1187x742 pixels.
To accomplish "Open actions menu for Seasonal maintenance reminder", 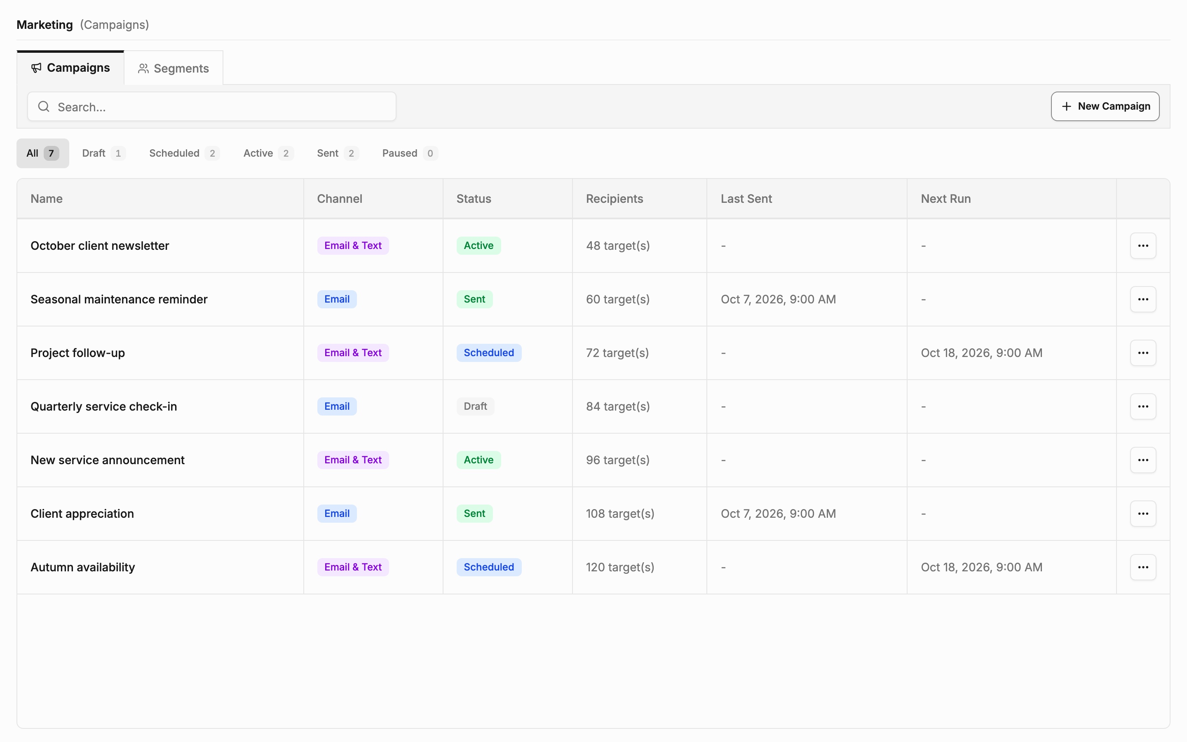I will [1143, 299].
